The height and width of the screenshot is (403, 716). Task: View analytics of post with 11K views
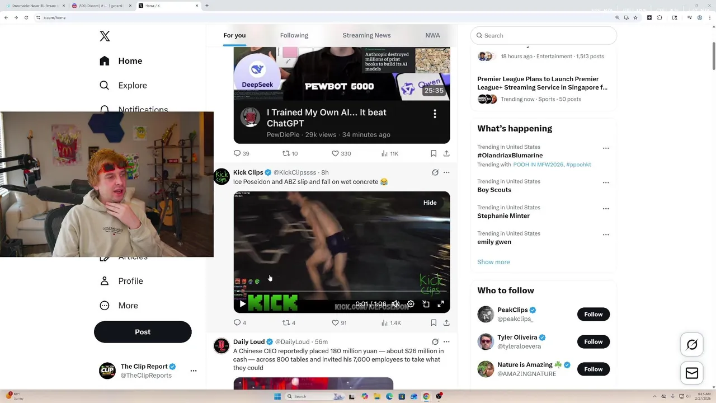click(x=389, y=153)
